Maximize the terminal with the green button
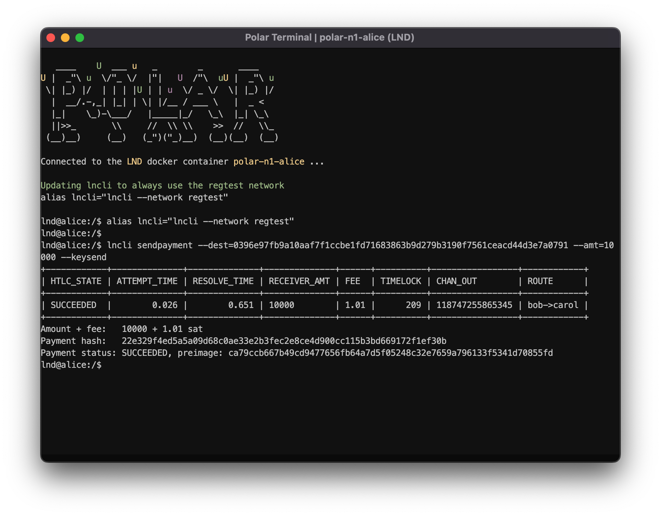Image resolution: width=661 pixels, height=516 pixels. tap(80, 38)
